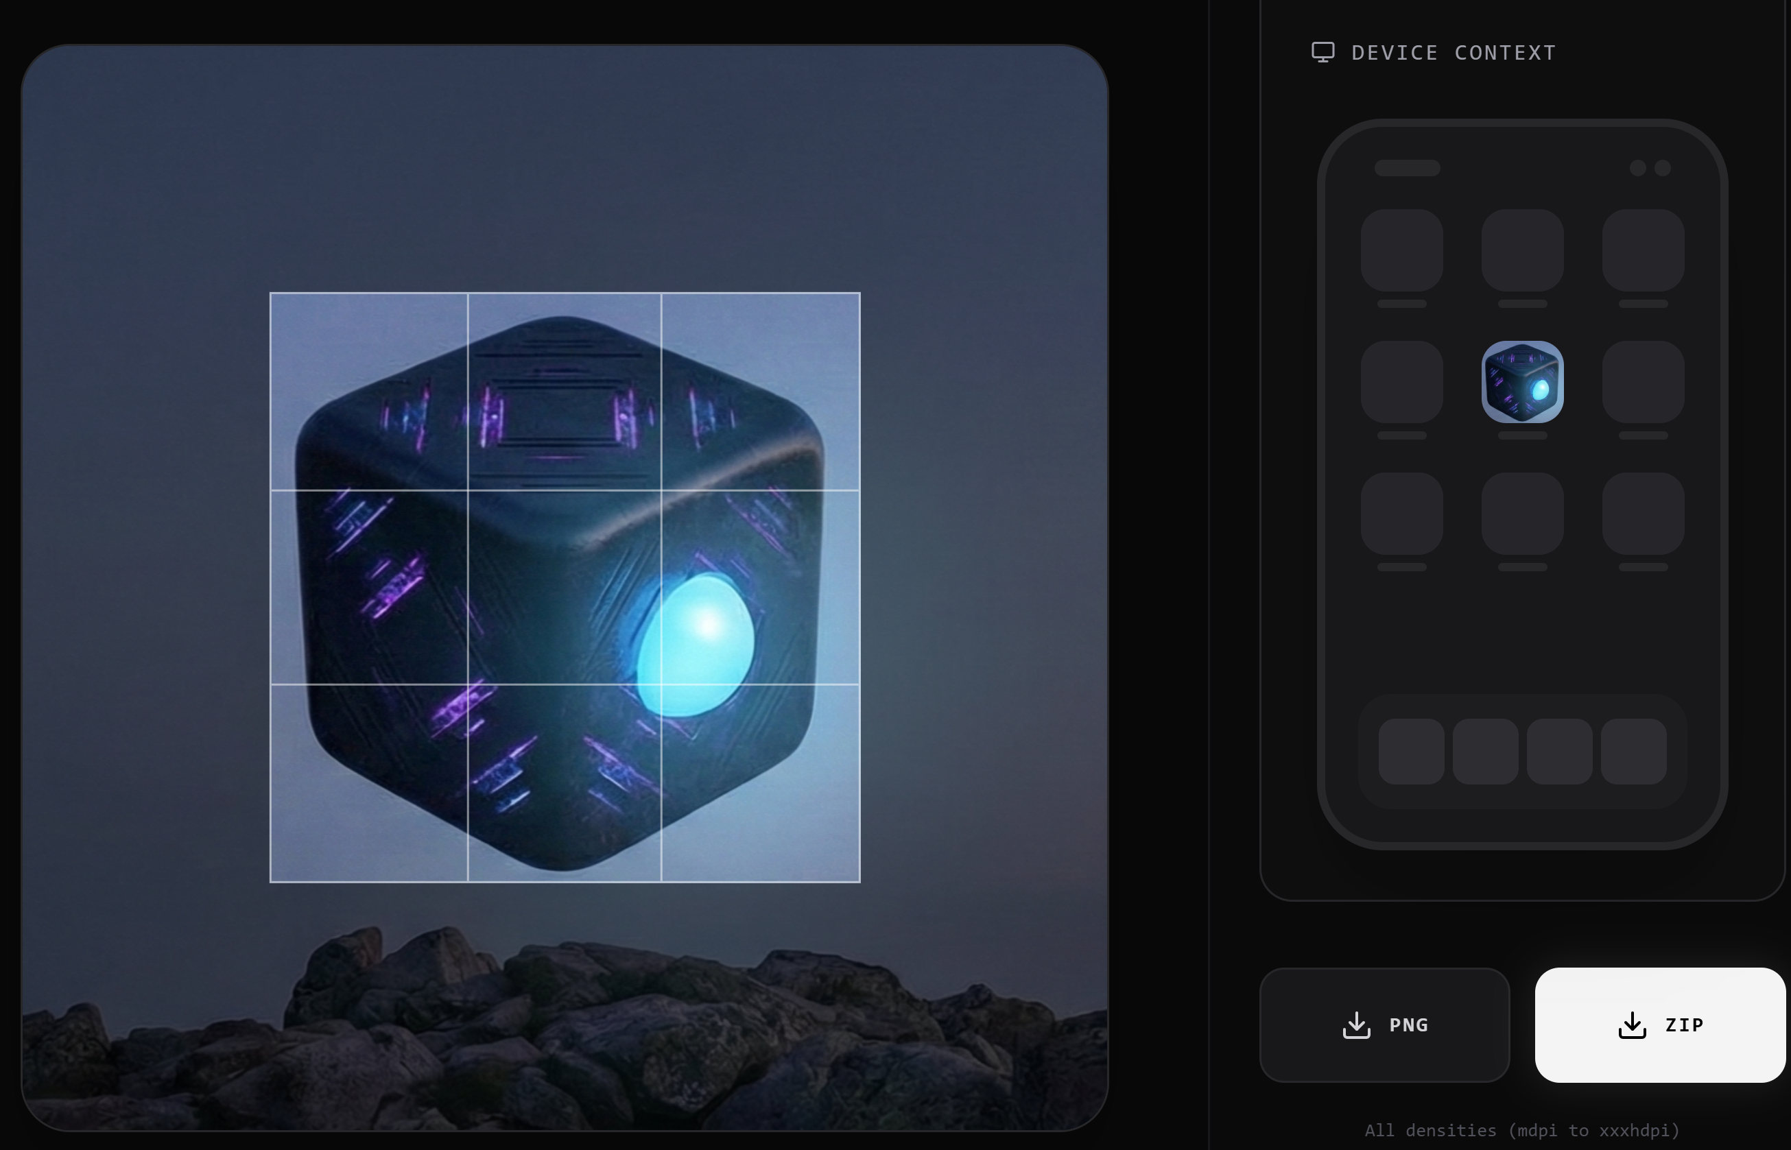Screen dimensions: 1791x1150
Task: Click the download icon on PNG button
Action: (1356, 1025)
